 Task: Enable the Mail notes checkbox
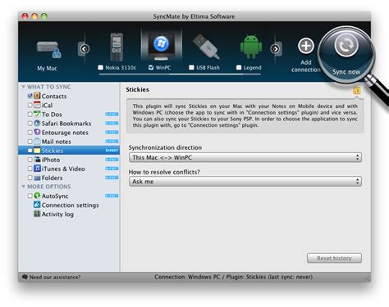30,142
